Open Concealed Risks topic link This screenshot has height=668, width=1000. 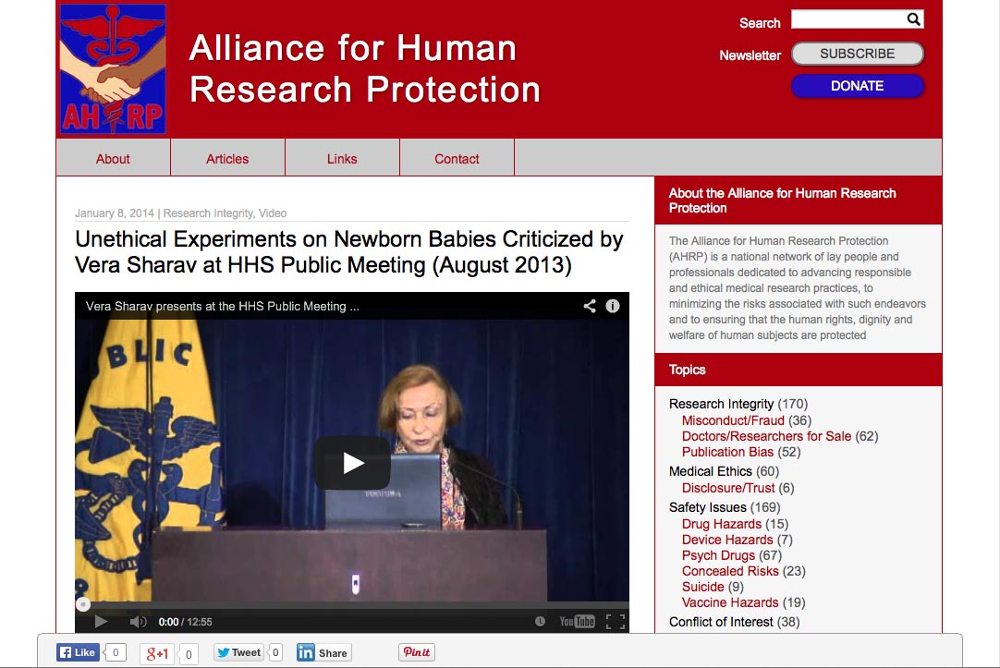(730, 571)
